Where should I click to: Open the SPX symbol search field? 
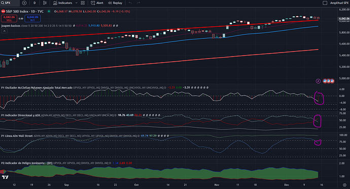click(x=10, y=3)
